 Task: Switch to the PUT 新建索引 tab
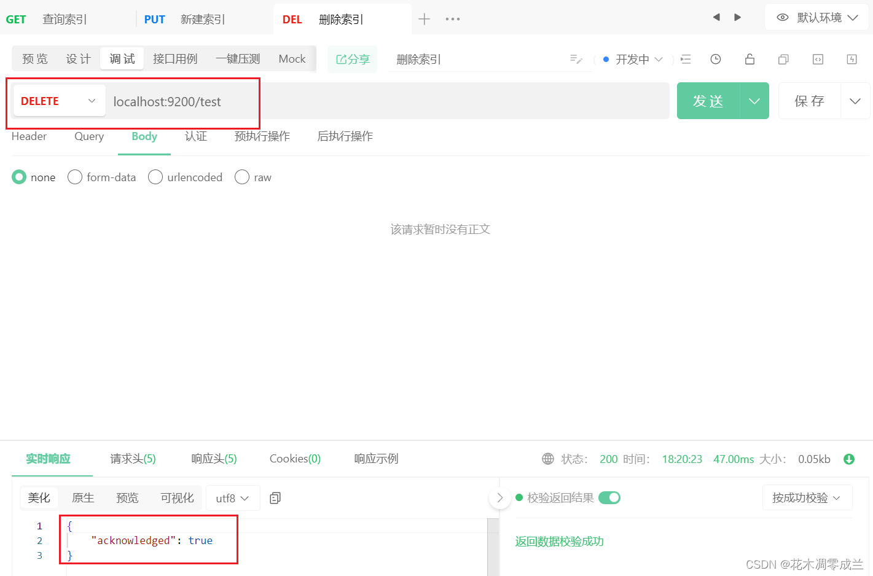pyautogui.click(x=184, y=19)
